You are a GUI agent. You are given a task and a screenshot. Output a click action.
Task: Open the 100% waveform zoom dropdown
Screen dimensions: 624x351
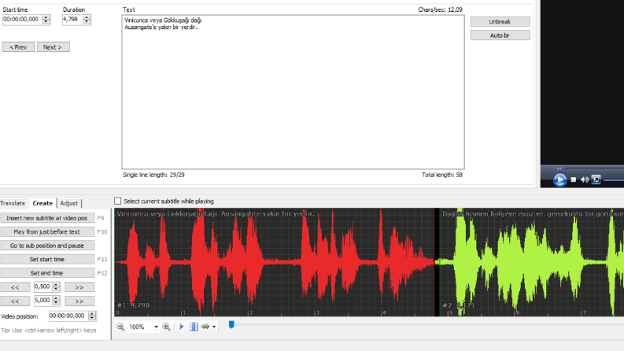pyautogui.click(x=156, y=327)
